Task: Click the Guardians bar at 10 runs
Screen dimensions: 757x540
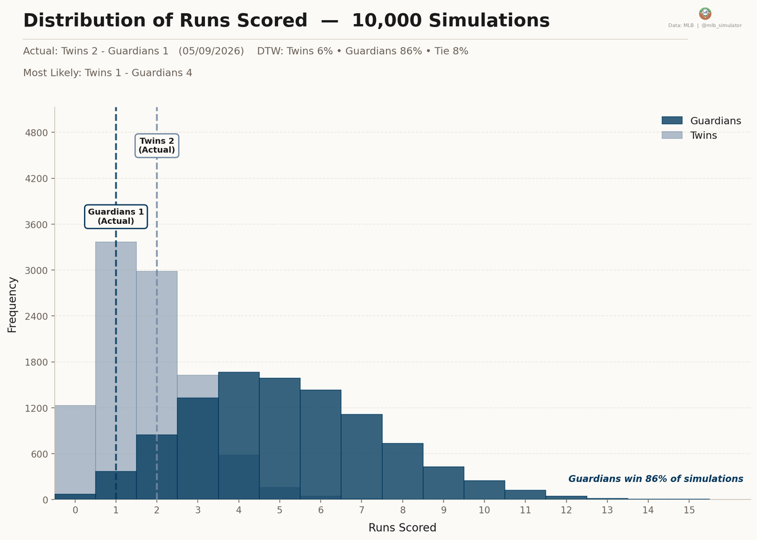Action: pyautogui.click(x=484, y=490)
